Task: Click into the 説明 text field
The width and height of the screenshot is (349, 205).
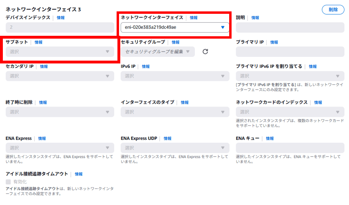Action: coord(290,28)
